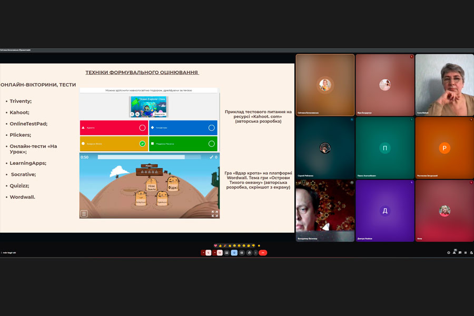Open the three-dot more options menu
Viewport: 474px width, 316px height.
[255, 253]
